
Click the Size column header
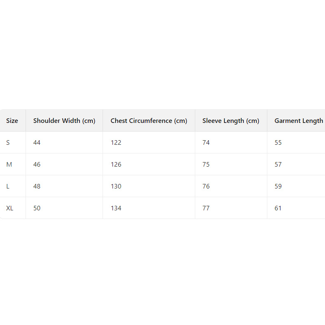coord(12,121)
